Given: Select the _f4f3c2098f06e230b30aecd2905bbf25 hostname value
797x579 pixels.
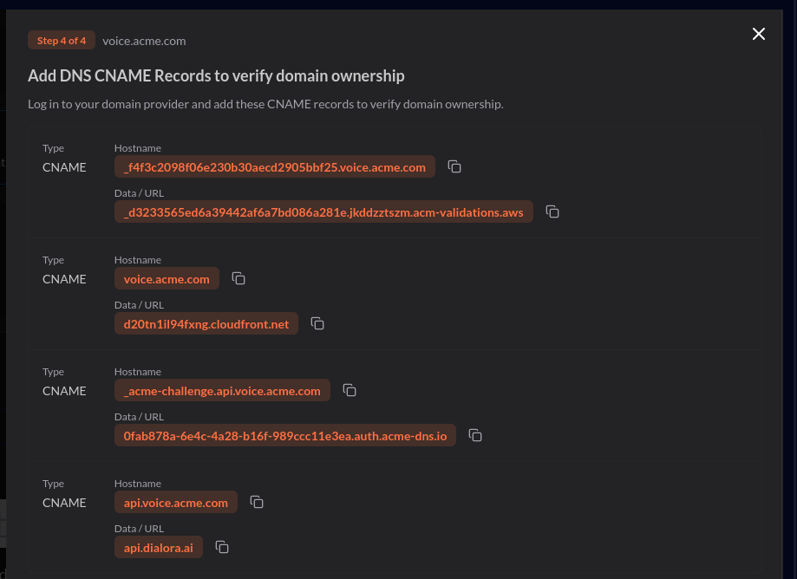Looking at the screenshot, I should (275, 167).
